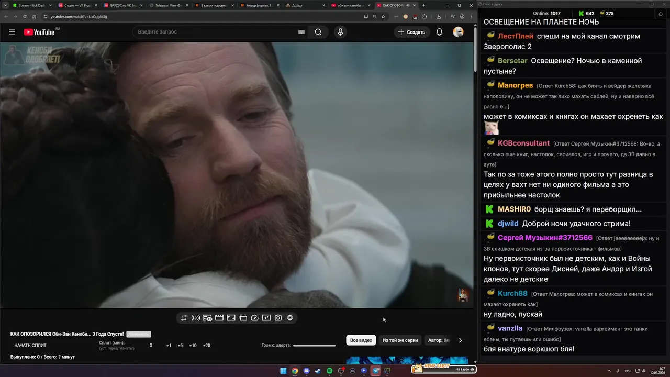Screen dimensions: 670x377
Task: Click clapperboard icon in enhancer toolbar
Action: pos(219,318)
